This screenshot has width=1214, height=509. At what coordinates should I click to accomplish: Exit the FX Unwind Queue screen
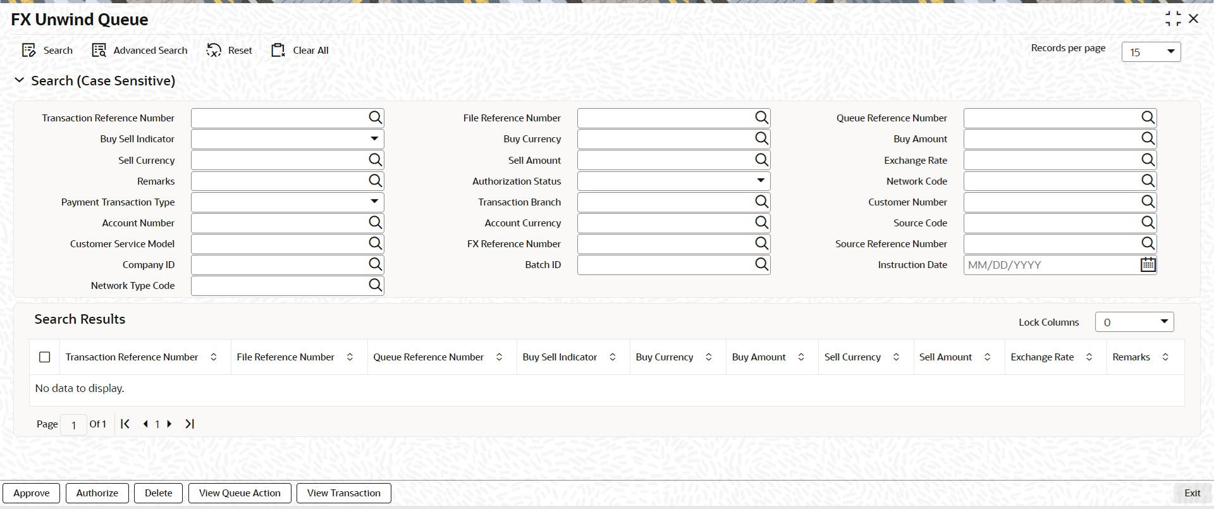tap(1193, 493)
